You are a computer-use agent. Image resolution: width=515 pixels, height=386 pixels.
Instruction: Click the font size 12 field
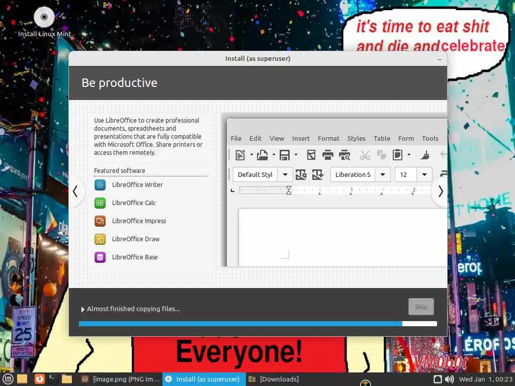406,174
